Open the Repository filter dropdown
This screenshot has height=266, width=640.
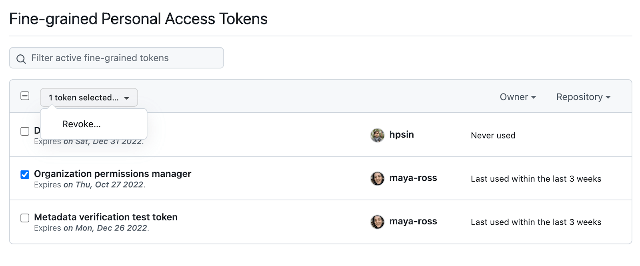[x=582, y=97]
